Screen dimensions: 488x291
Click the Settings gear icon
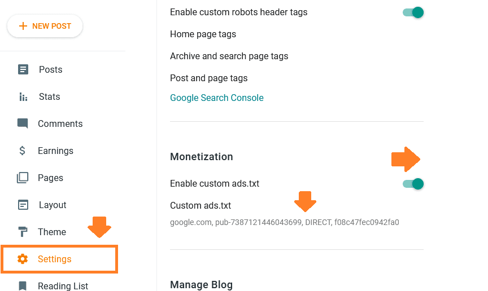23,259
